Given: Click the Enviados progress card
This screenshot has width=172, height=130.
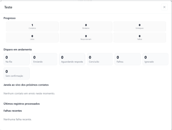Looking at the screenshot, I should click(86, 26).
